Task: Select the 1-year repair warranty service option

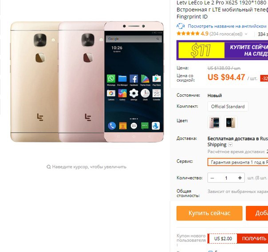Action: (238, 162)
